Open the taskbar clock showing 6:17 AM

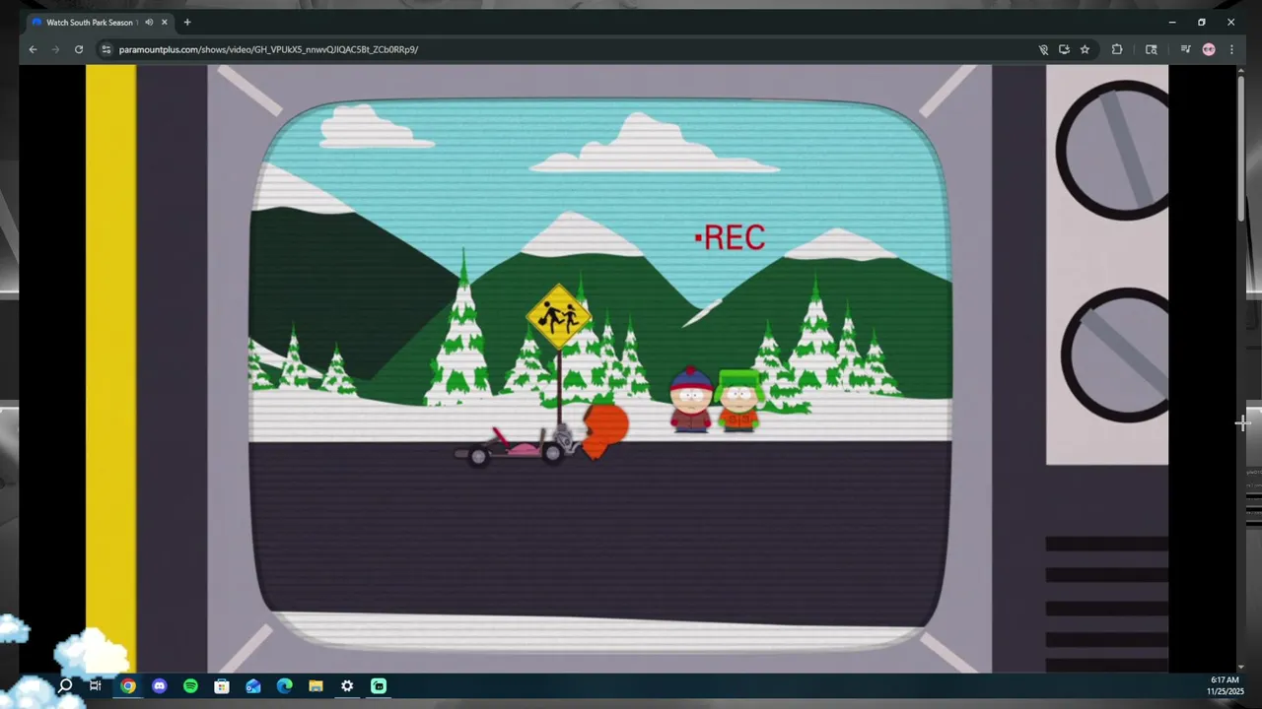1224,685
